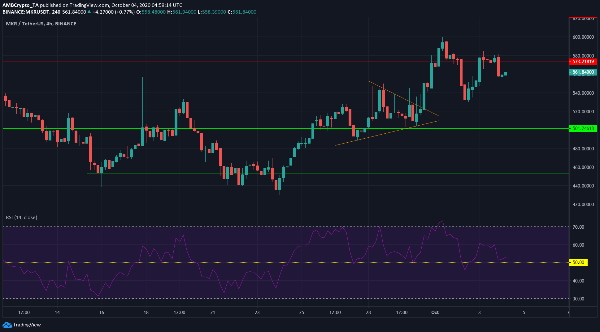The image size is (600, 332).
Task: Click the 18 date on time axis
Action: point(146,313)
